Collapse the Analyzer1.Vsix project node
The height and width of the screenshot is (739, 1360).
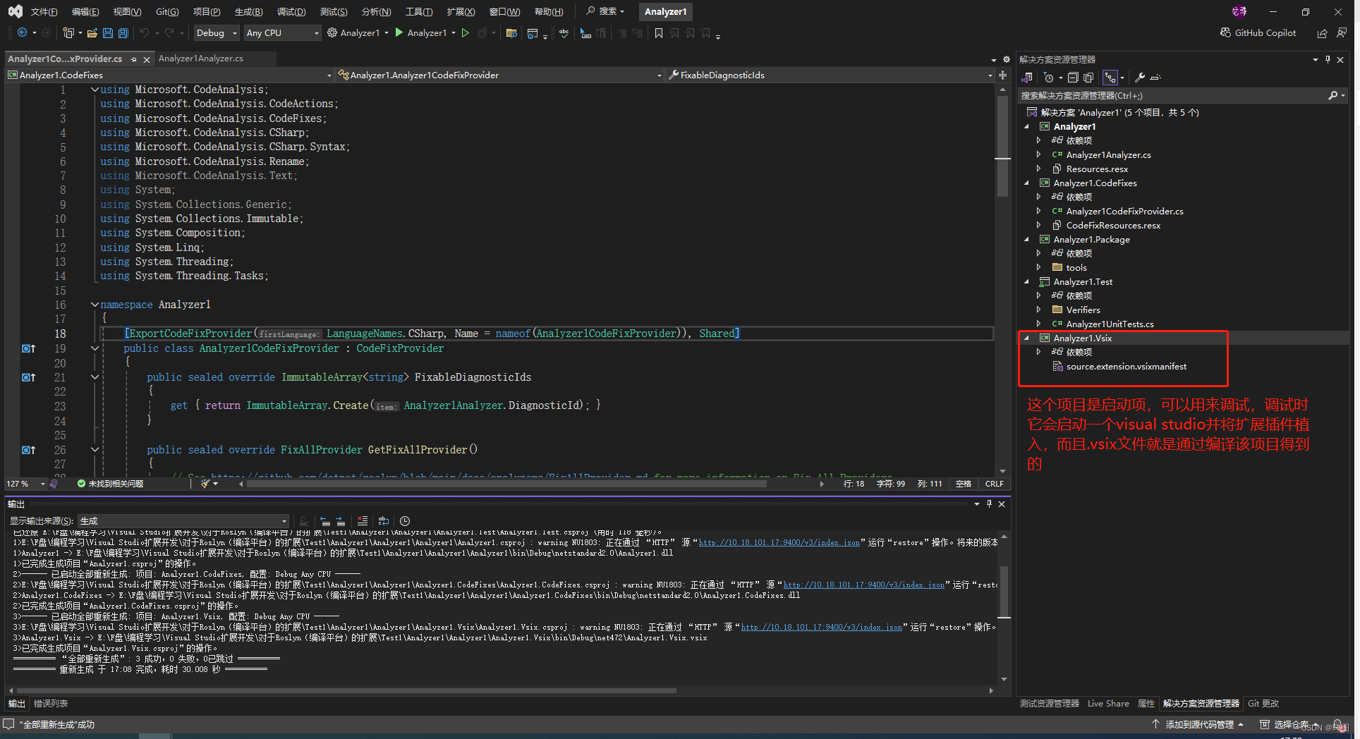(x=1027, y=338)
